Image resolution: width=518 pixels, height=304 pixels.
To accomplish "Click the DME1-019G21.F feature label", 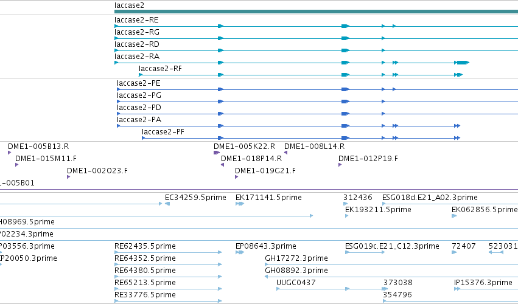I will [265, 171].
